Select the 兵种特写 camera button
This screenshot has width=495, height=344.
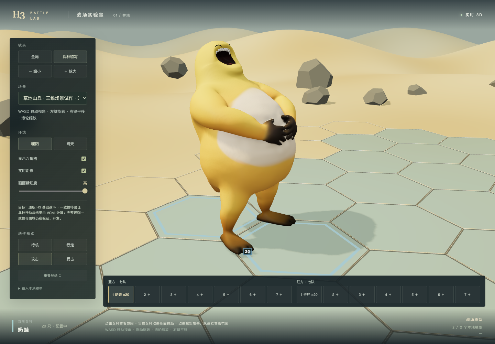point(70,57)
